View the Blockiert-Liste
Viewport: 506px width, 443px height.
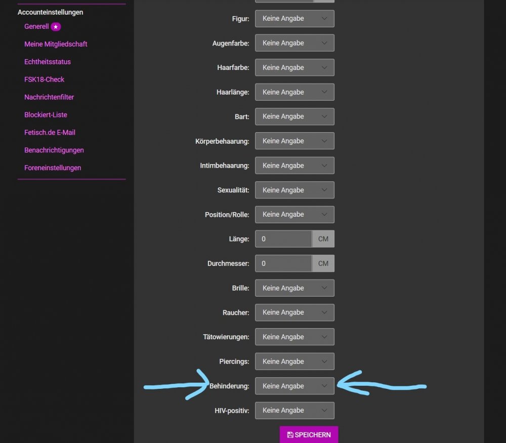tap(46, 114)
